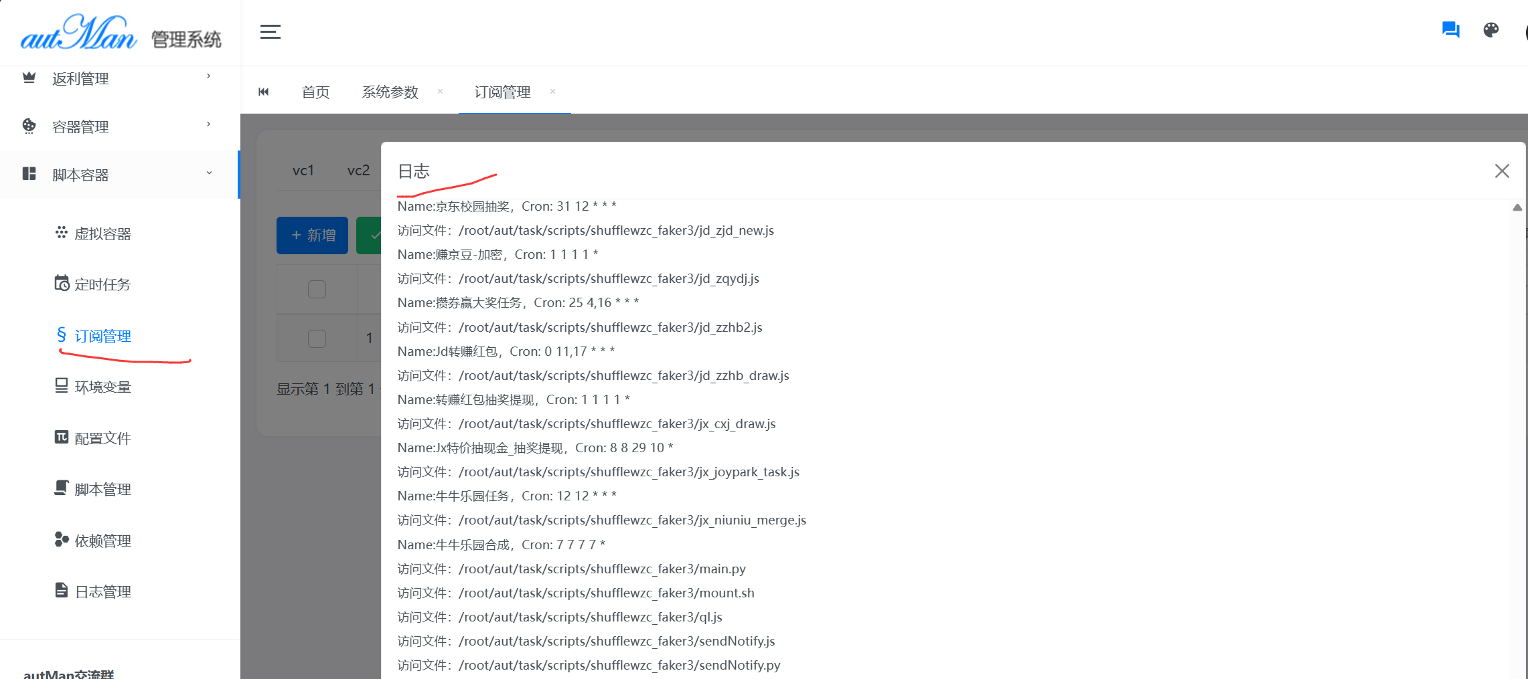Click log line Name:赚京豆-加密
Screen dimensions: 1528x679
pos(498,255)
